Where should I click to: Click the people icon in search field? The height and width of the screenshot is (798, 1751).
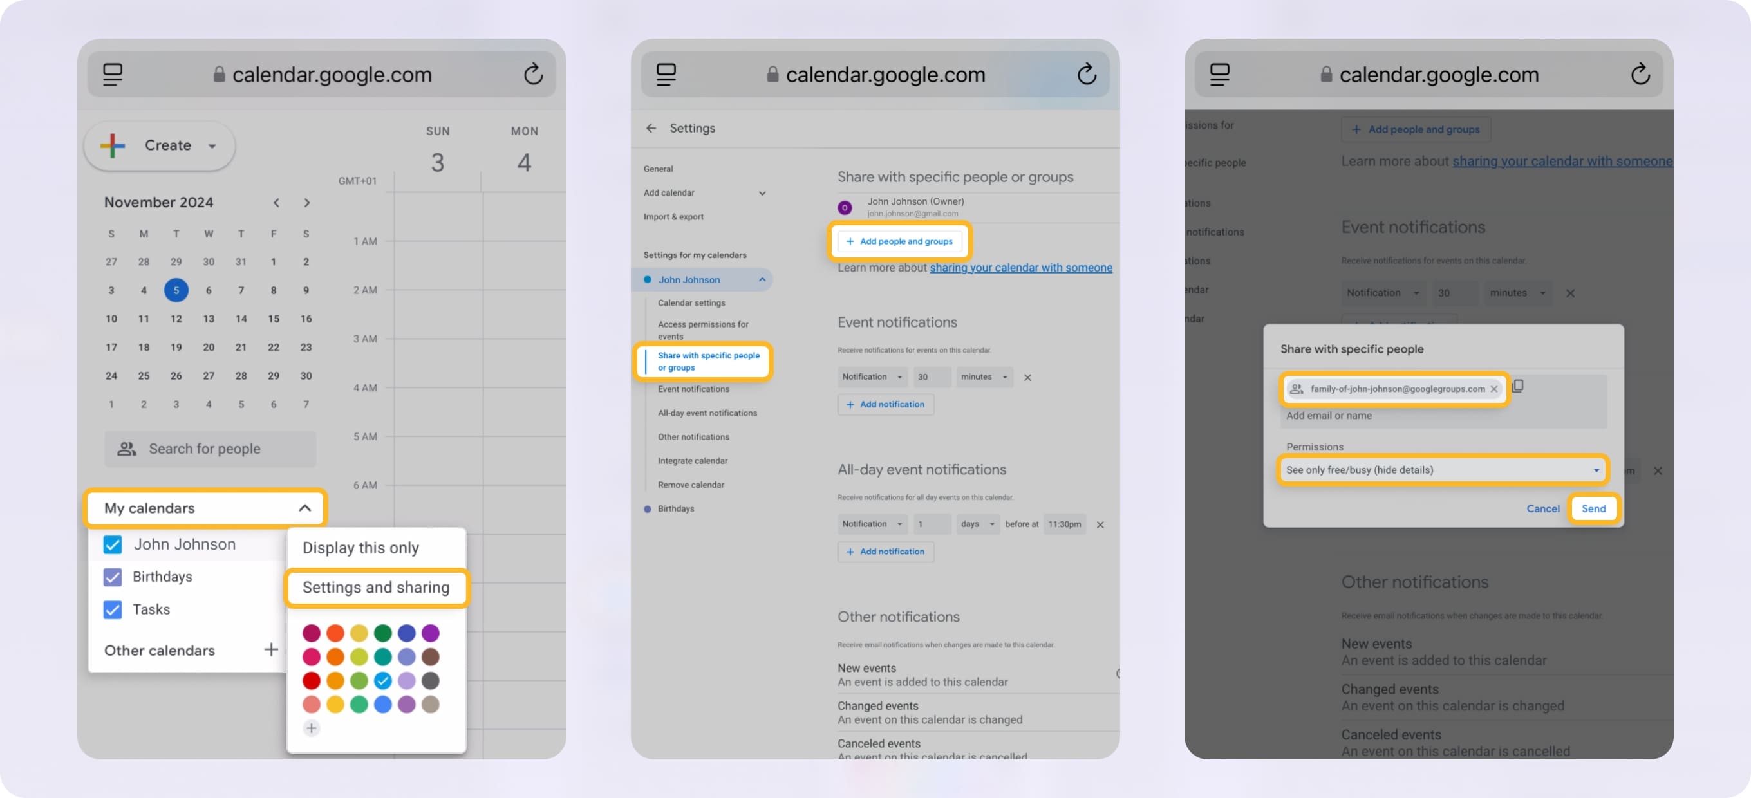point(126,449)
